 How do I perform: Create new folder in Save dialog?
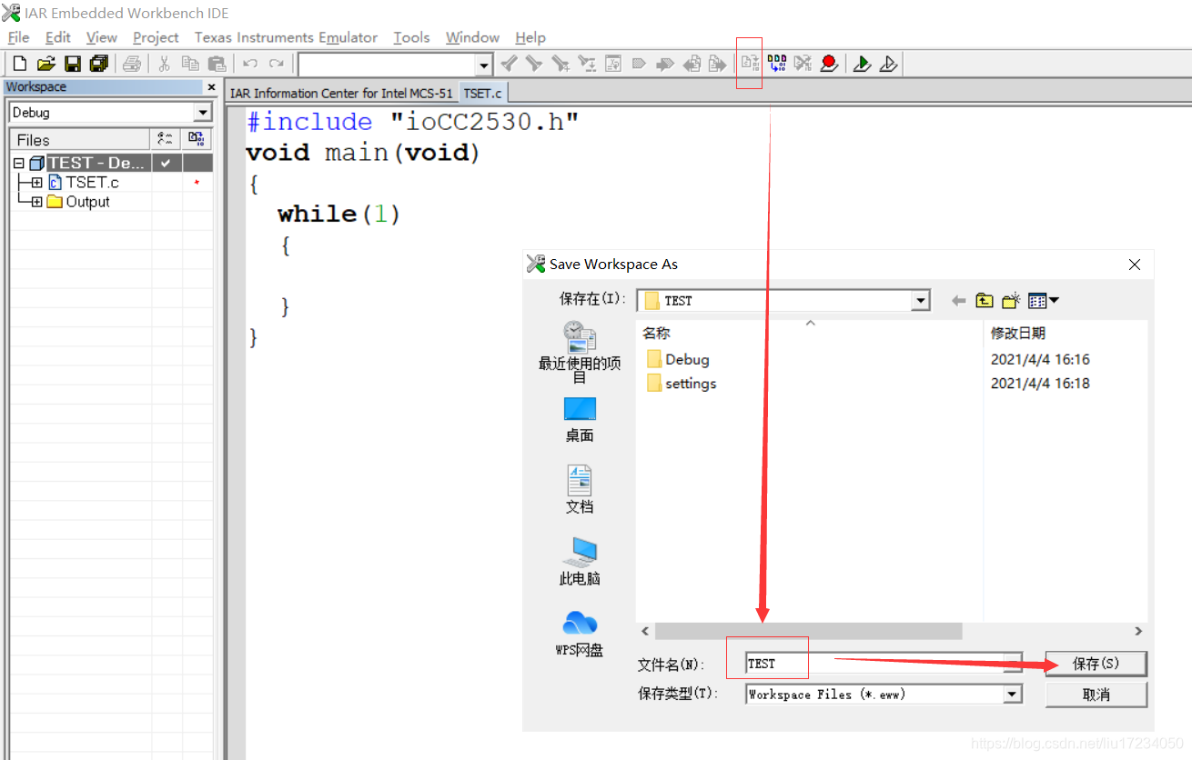[1011, 301]
